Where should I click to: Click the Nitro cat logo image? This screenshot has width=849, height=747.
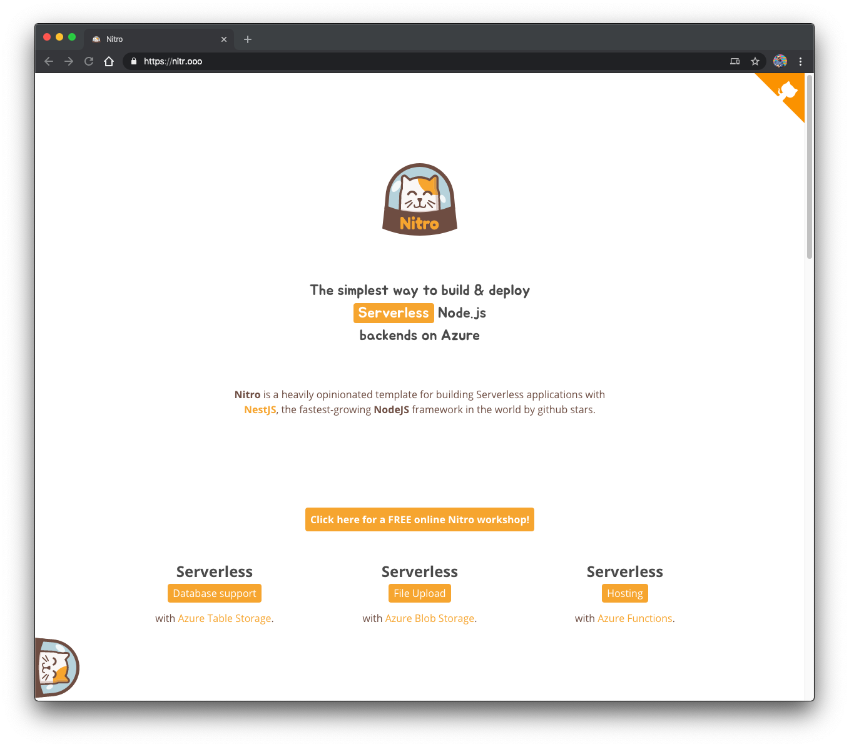[420, 199]
